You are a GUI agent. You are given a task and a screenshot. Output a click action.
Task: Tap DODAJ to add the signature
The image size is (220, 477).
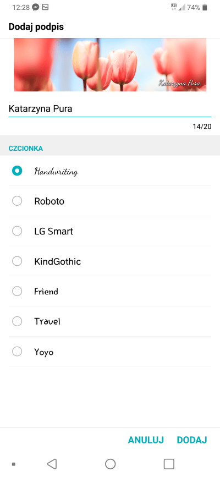[x=192, y=440]
